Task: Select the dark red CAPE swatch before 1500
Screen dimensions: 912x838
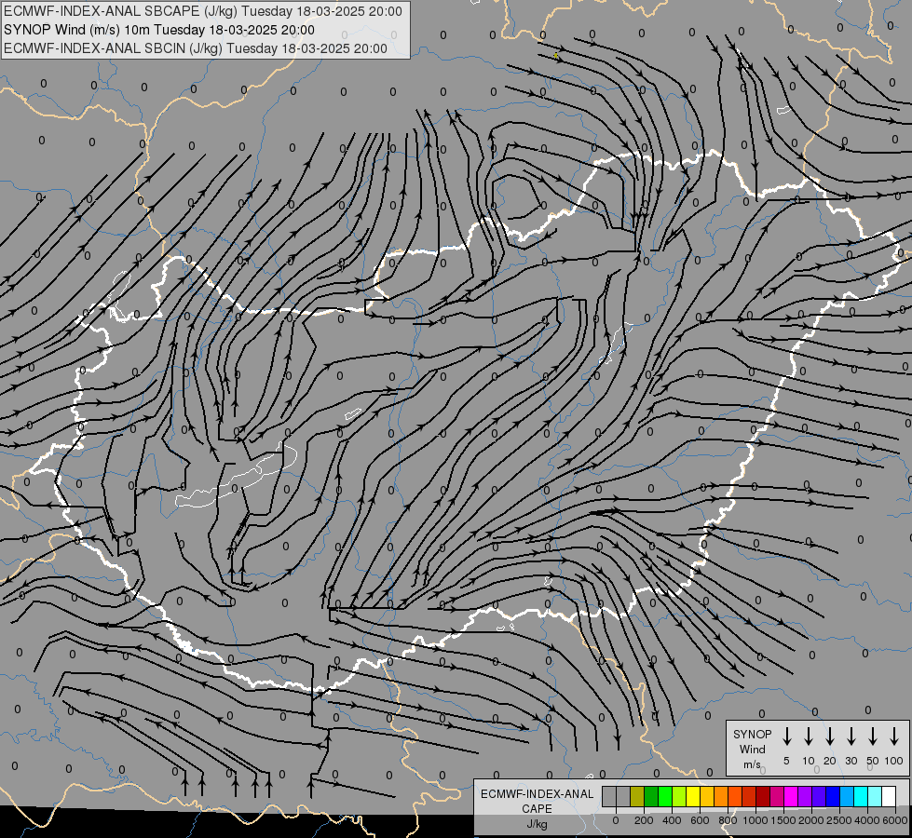Action: pyautogui.click(x=763, y=796)
